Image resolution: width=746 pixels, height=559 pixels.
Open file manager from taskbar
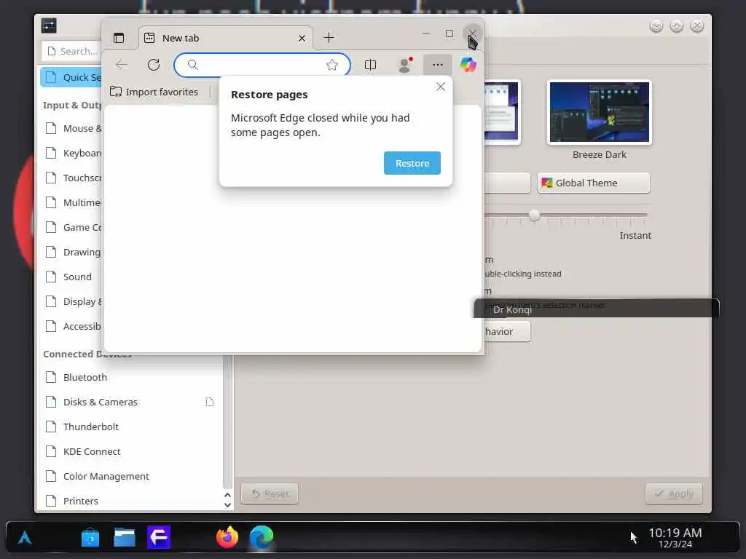coord(125,538)
